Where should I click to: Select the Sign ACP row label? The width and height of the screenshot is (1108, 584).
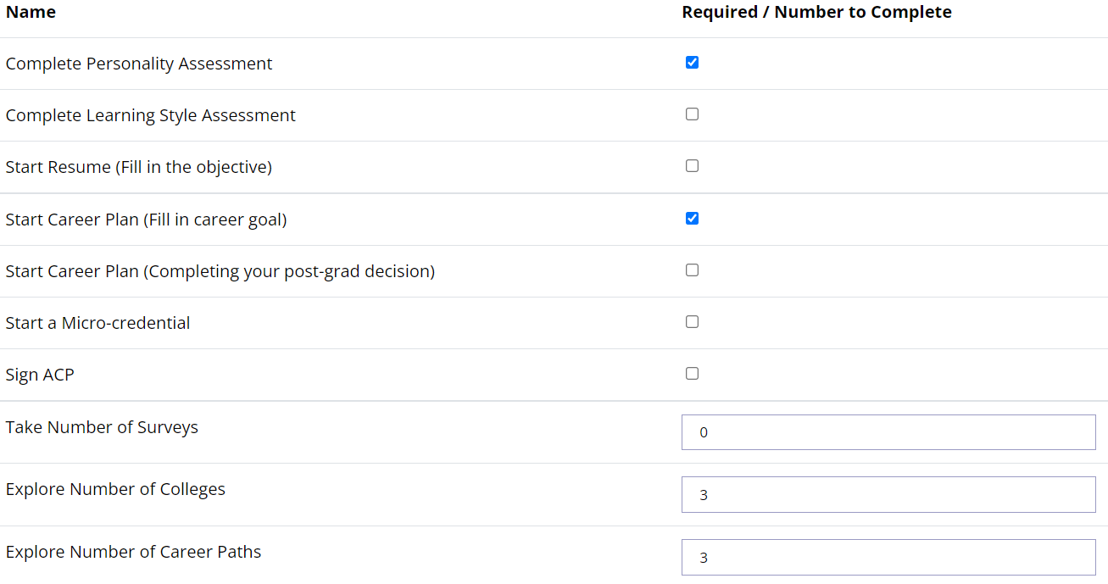pos(40,374)
